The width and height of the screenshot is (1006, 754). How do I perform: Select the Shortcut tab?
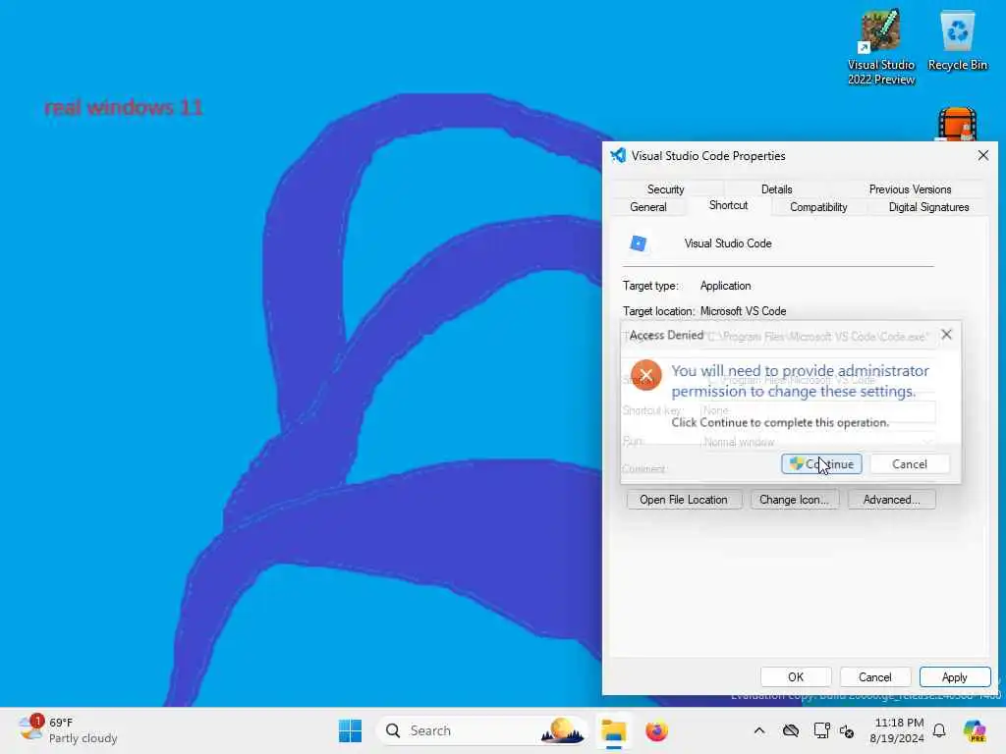click(728, 205)
